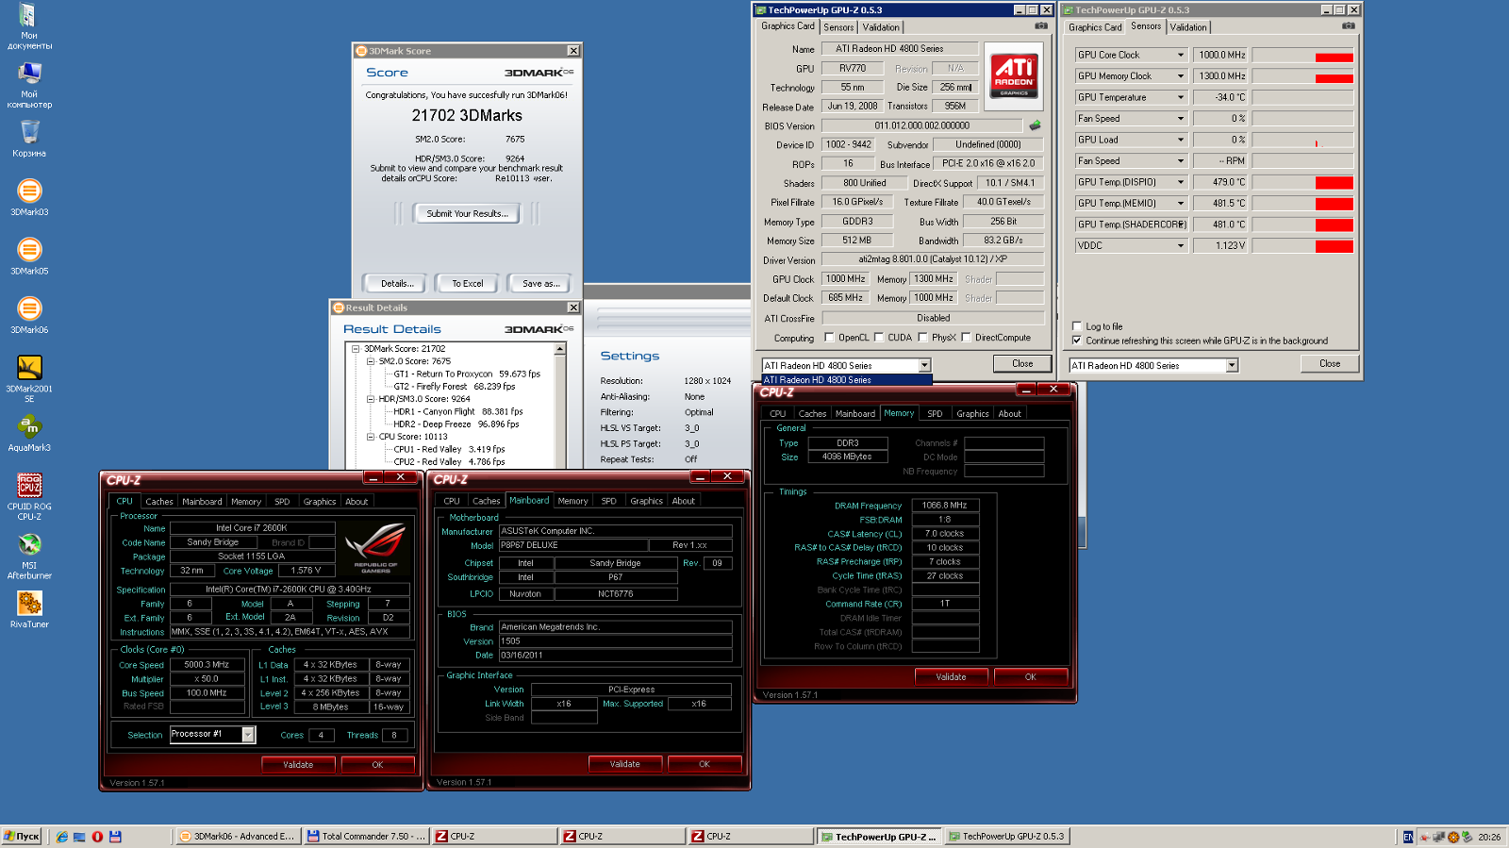Viewport: 1509px width, 848px height.
Task: Click the orange gear icon in the system tray
Action: [1453, 837]
